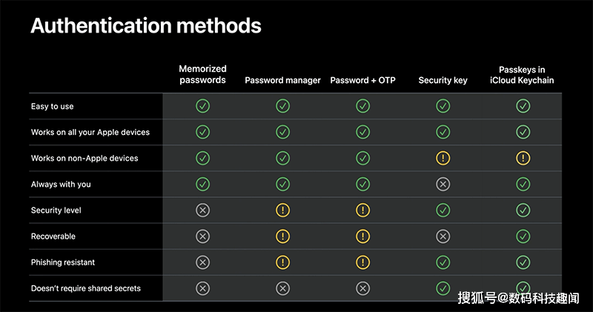Viewport: 593px width, 312px height.
Task: Click the green check for Security key, shared secrets
Action: coord(443,288)
